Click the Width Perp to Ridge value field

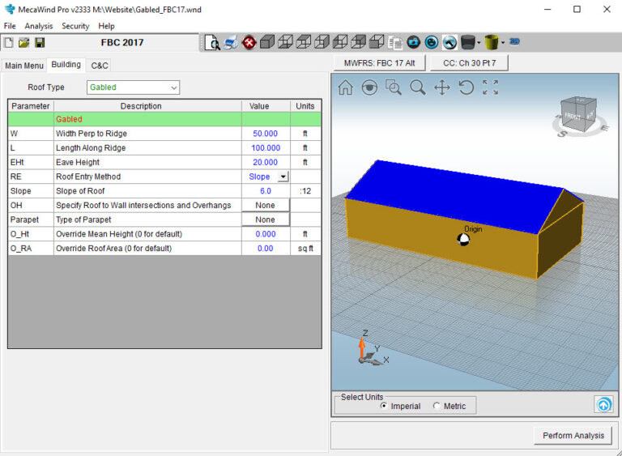265,134
